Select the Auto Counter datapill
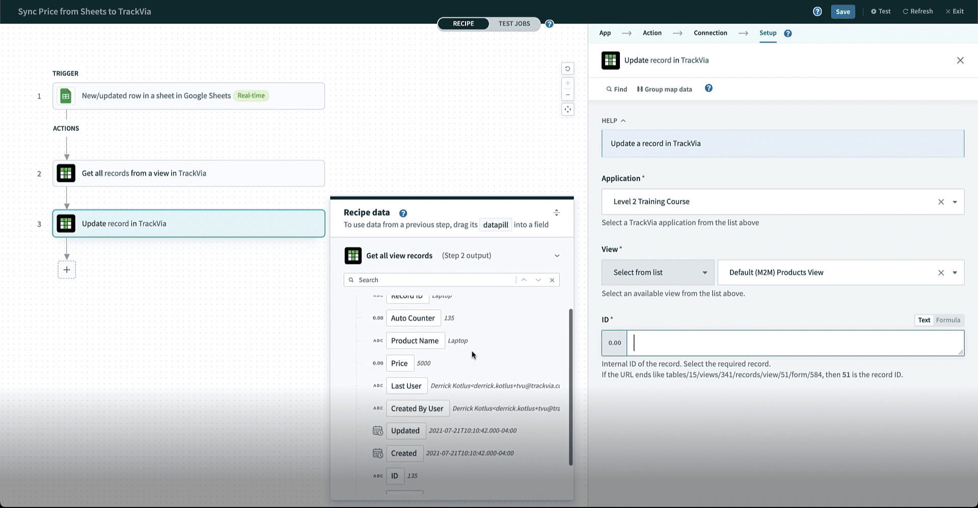This screenshot has width=978, height=508. click(x=413, y=318)
